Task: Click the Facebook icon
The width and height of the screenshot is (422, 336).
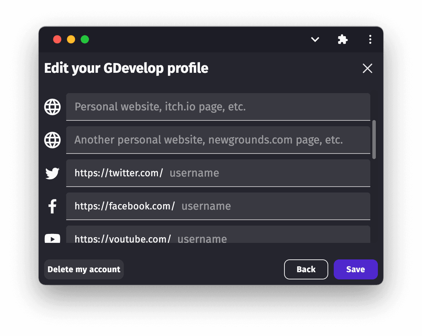Action: (x=52, y=206)
